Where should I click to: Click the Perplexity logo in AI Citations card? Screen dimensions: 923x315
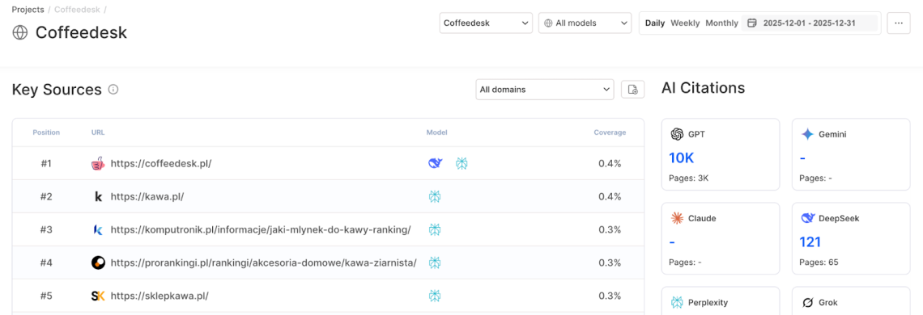(x=676, y=303)
